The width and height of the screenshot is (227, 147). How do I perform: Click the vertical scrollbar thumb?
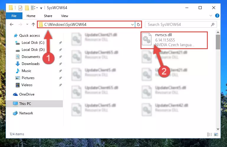coord(218,42)
